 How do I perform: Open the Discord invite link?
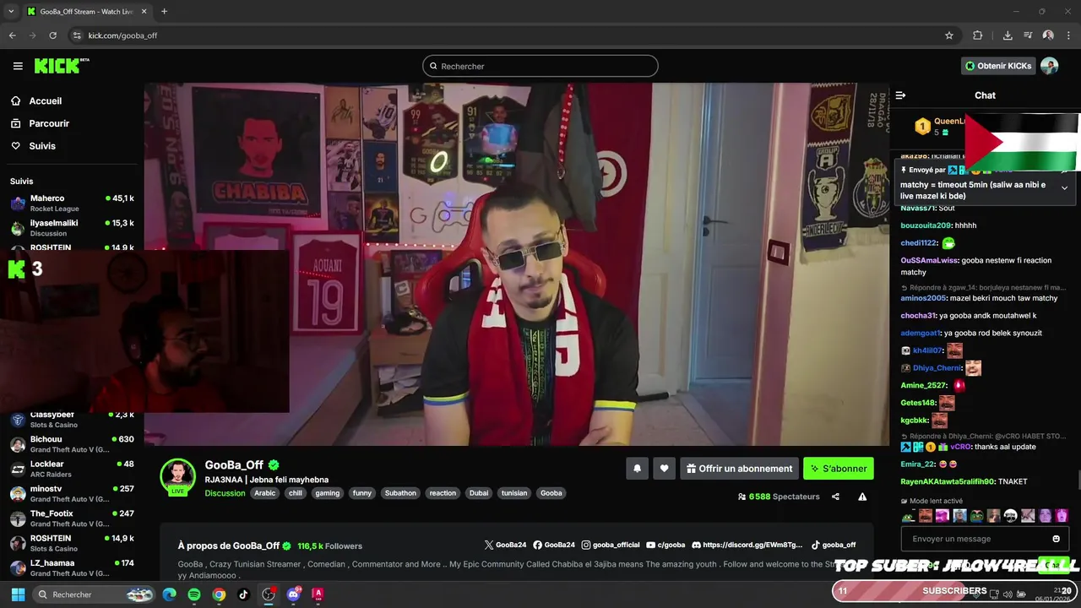tap(747, 546)
